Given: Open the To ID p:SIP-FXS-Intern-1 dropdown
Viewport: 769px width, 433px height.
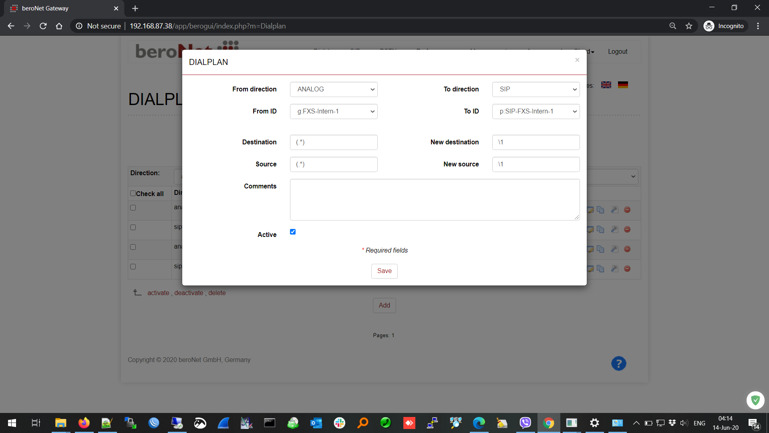Looking at the screenshot, I should (535, 111).
